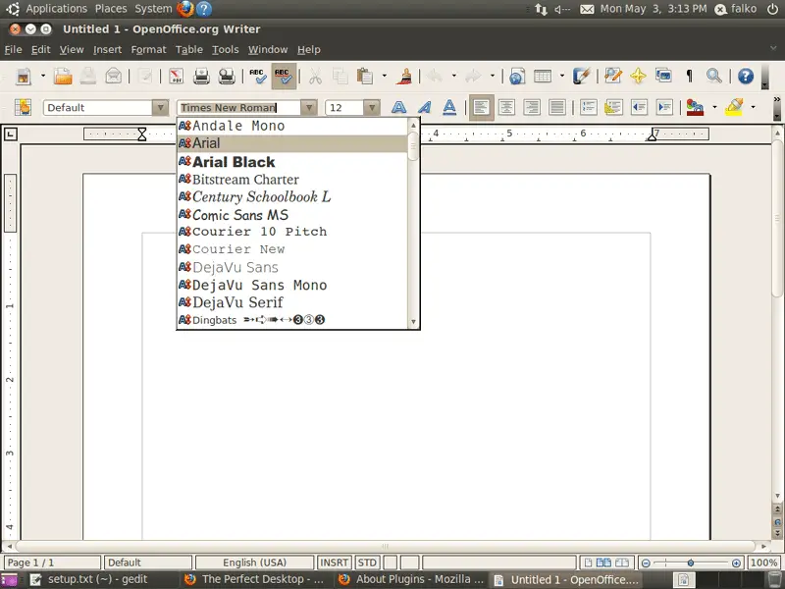Switch to The Perfect Desktop Firefox window
The width and height of the screenshot is (785, 589).
click(255, 579)
